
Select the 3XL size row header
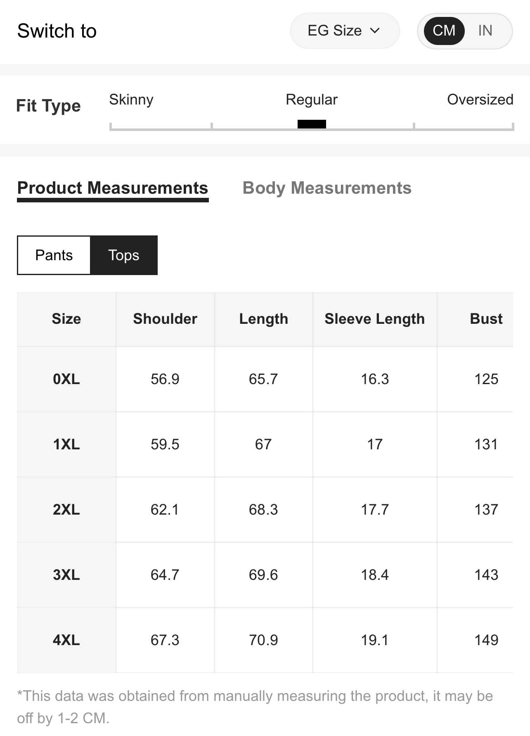(66, 575)
